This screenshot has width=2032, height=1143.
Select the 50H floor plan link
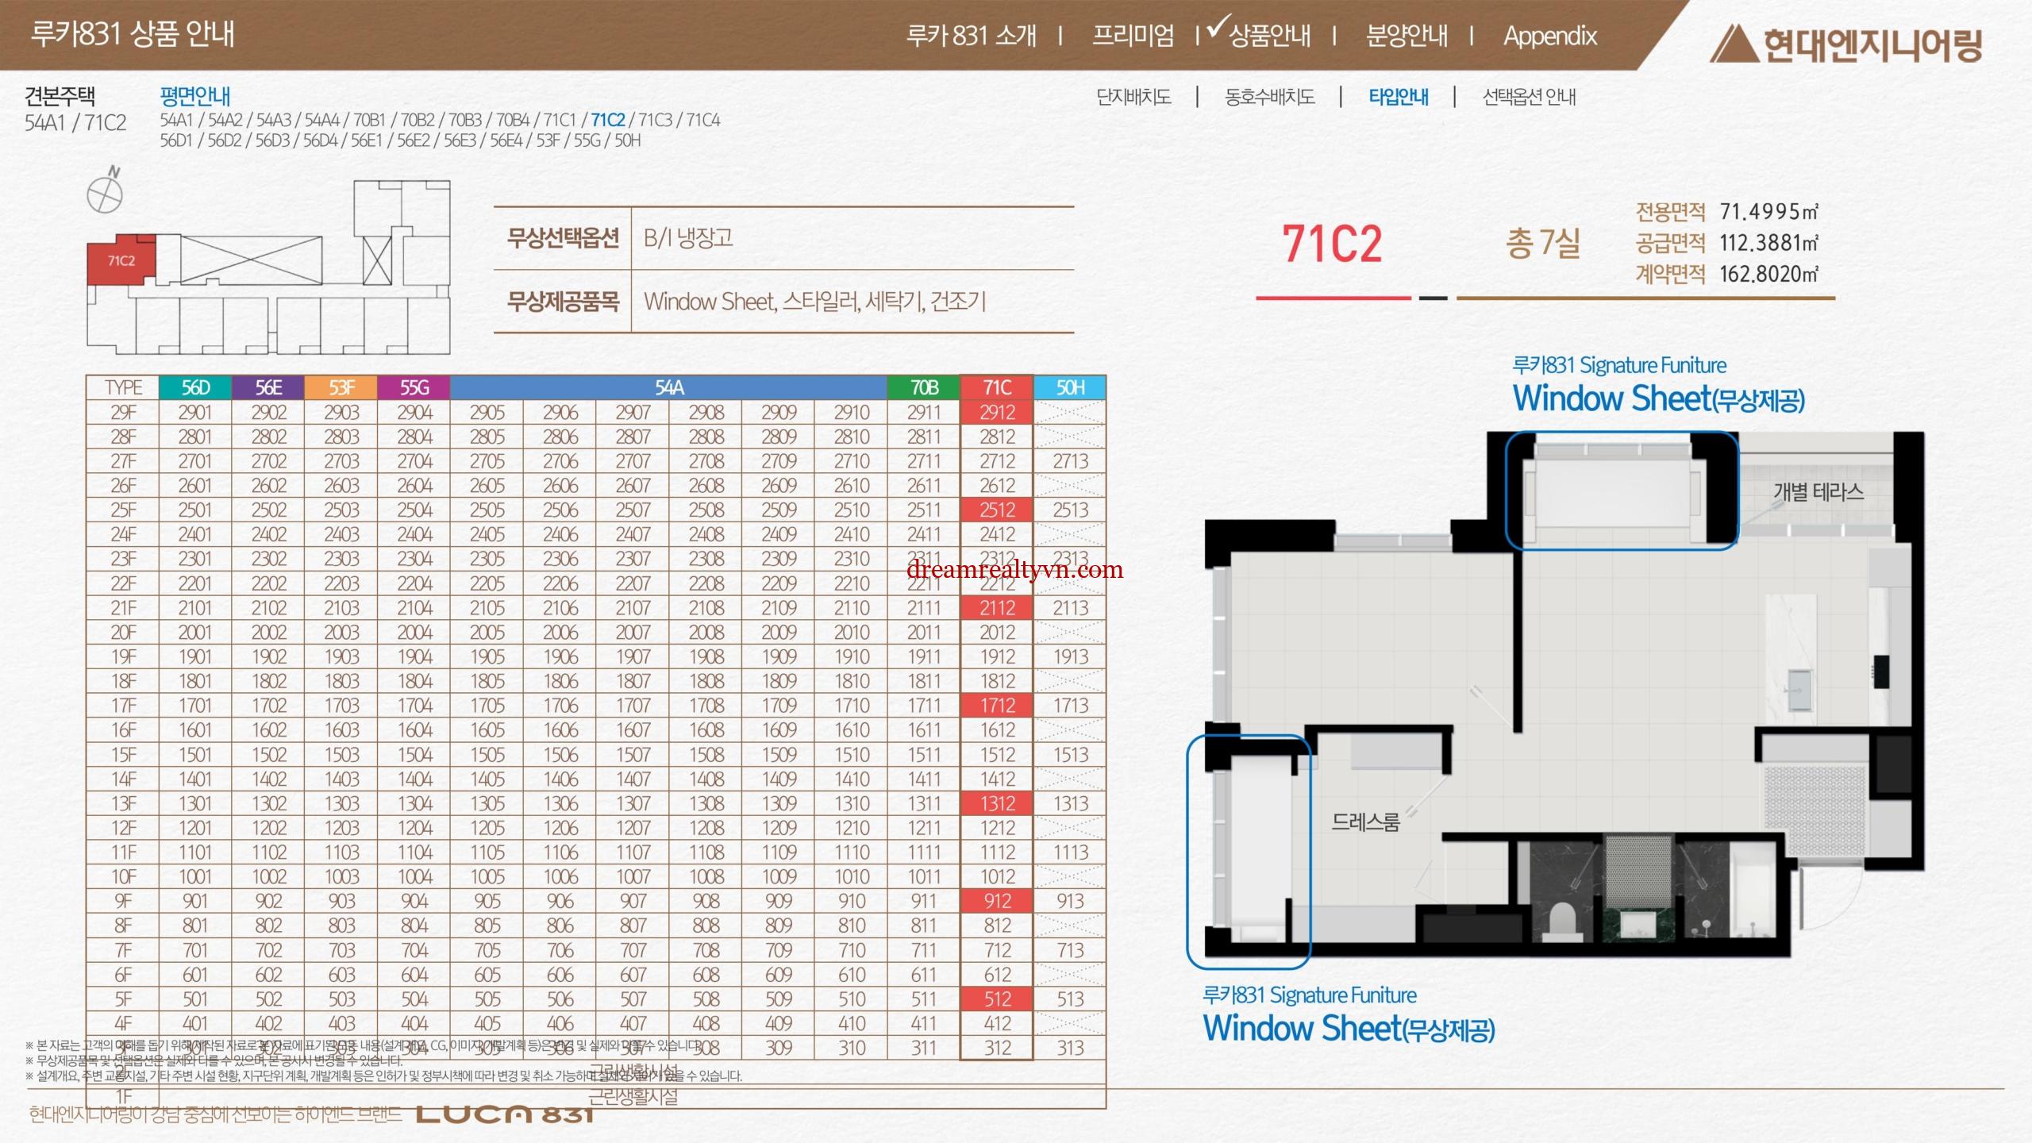click(627, 141)
